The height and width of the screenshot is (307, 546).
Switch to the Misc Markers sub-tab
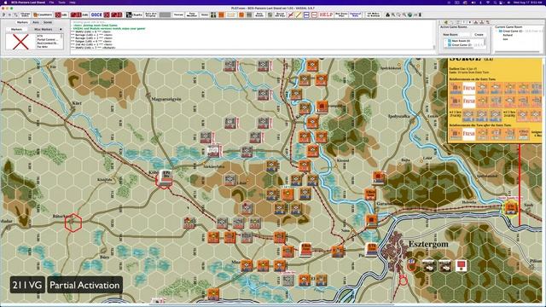pyautogui.click(x=43, y=29)
